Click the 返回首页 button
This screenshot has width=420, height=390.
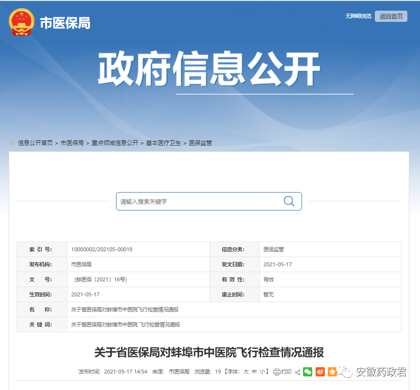391,16
